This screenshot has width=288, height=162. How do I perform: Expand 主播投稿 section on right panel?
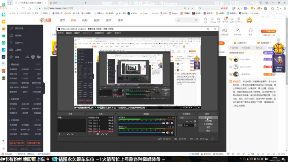[240, 43]
